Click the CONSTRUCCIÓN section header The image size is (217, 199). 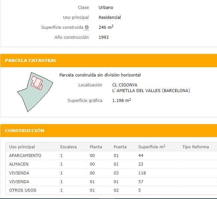[25, 131]
